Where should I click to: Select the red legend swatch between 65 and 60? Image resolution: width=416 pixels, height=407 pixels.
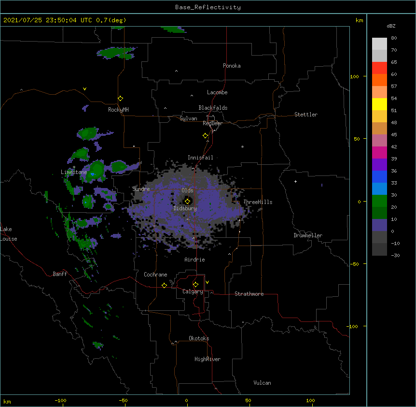click(x=379, y=68)
